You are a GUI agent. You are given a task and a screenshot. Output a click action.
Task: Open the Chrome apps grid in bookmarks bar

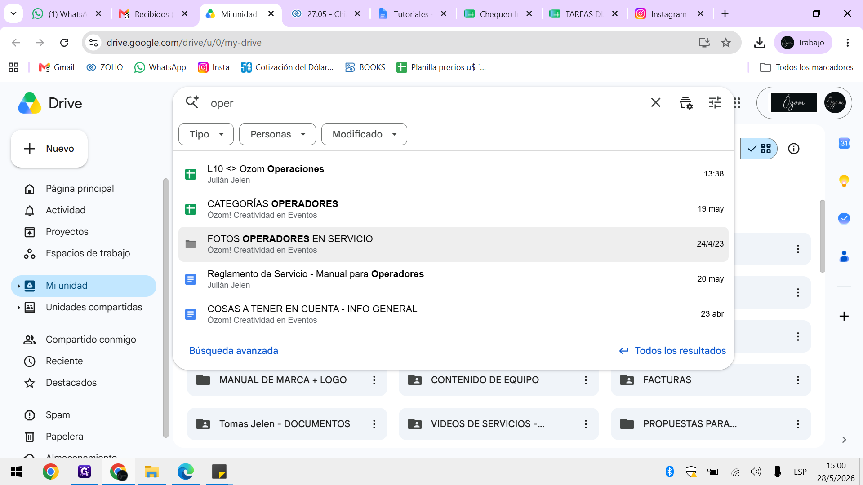(x=13, y=67)
